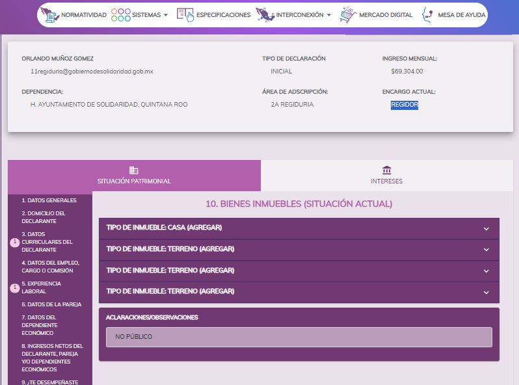Click the Especificaciones icon
Viewport: 519px width, 385px height.
(x=185, y=14)
